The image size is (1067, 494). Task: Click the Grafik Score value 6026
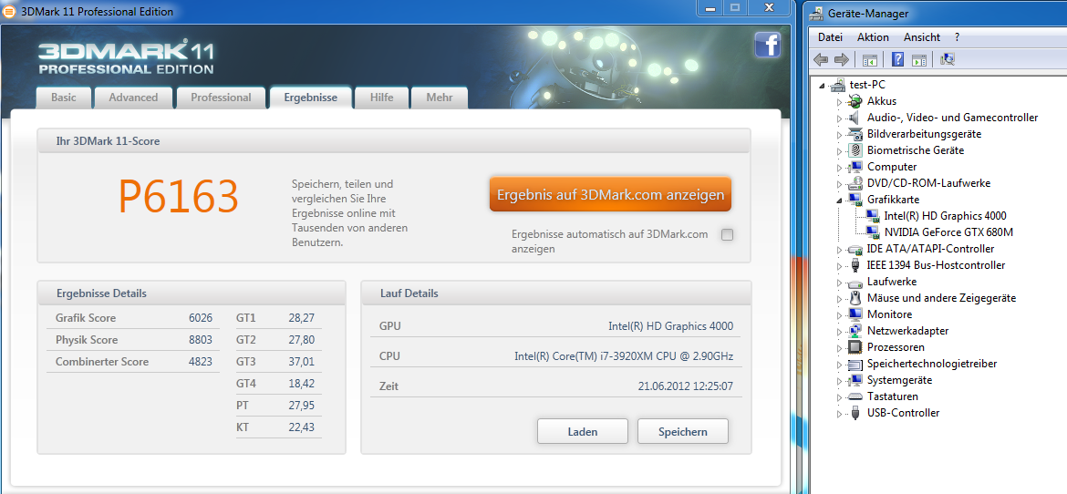pos(201,318)
